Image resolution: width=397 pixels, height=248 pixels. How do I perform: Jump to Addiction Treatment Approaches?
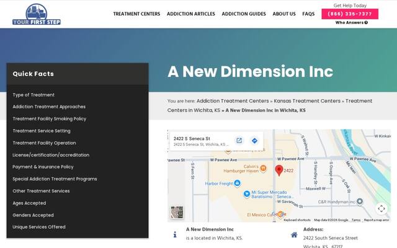[x=49, y=107]
